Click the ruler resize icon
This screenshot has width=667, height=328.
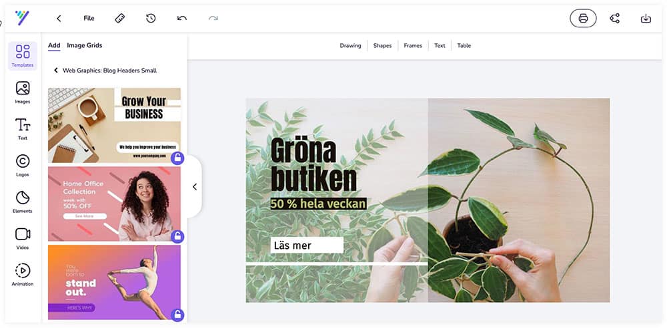pos(120,18)
